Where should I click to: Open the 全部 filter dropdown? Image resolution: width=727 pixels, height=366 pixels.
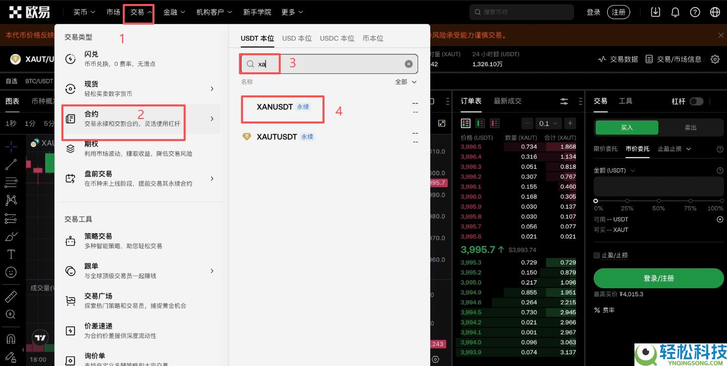click(406, 82)
